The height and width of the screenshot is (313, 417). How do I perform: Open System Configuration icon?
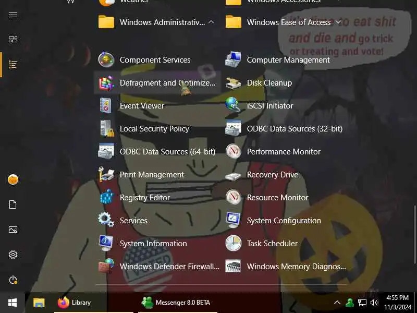(233, 220)
